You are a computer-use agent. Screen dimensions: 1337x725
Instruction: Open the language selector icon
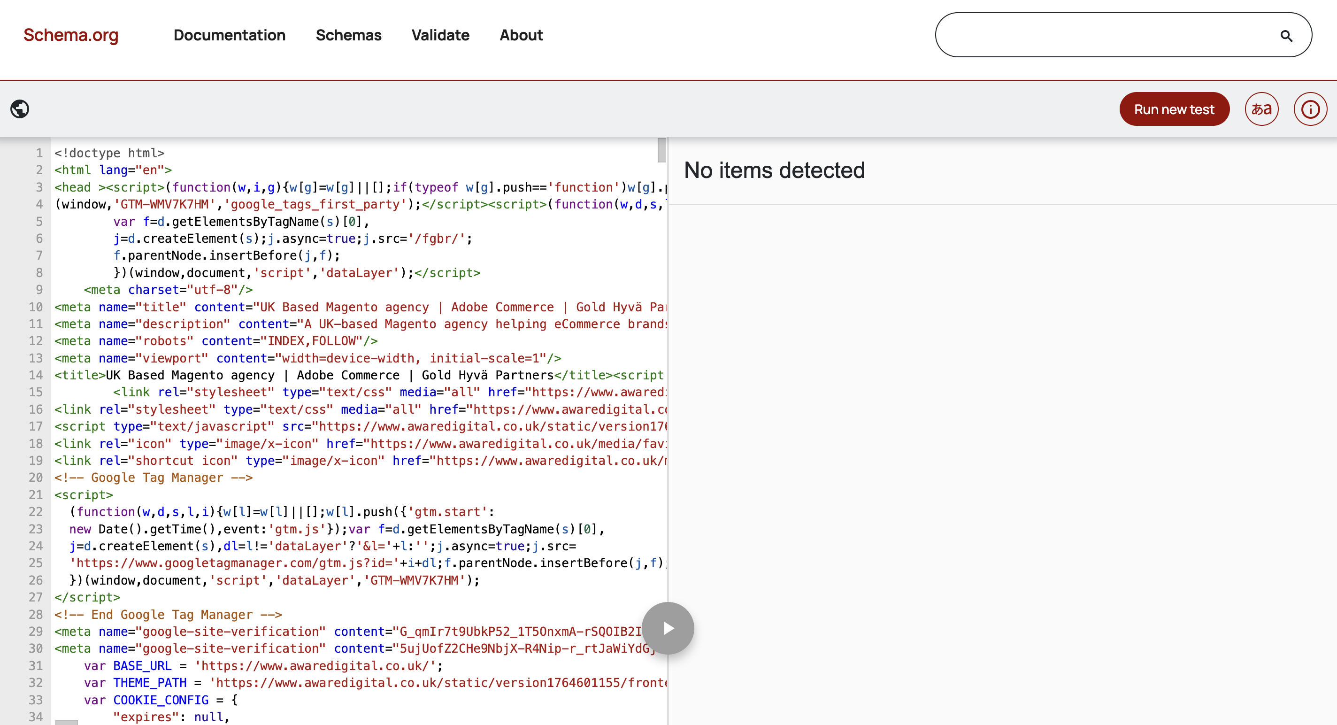pos(1261,109)
